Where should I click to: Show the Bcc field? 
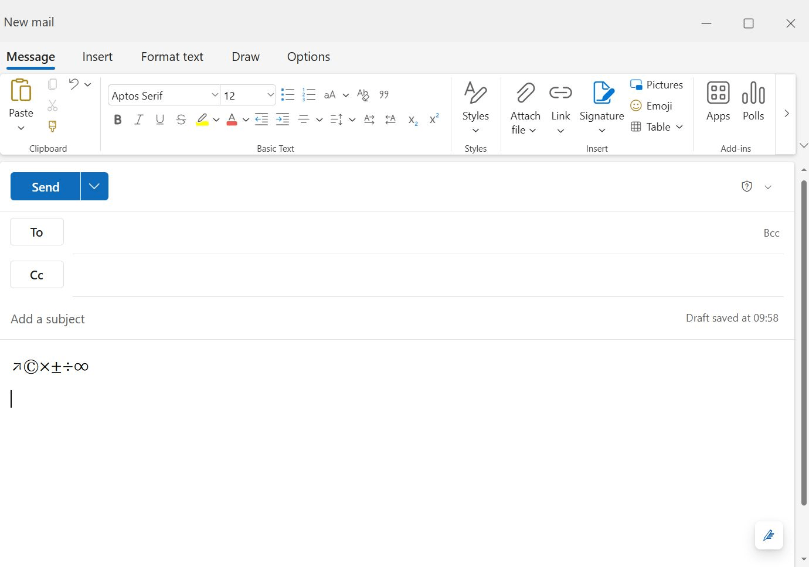(771, 233)
